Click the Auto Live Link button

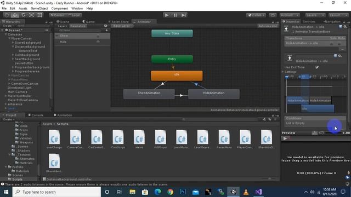click(268, 26)
